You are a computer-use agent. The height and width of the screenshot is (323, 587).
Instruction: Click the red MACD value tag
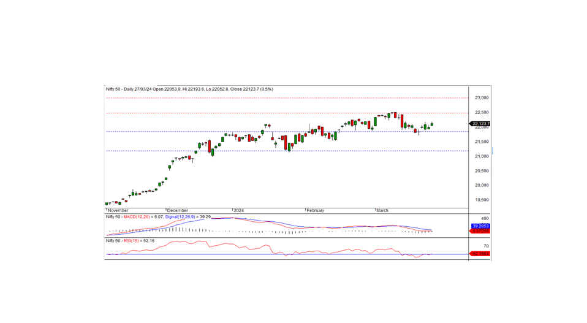click(480, 231)
